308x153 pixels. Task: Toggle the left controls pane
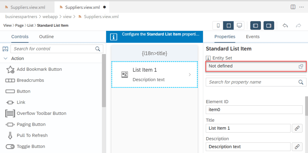pos(256,25)
